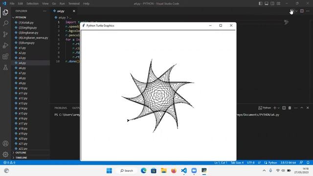Toggle primary side bar layout icon

click(x=260, y=3)
